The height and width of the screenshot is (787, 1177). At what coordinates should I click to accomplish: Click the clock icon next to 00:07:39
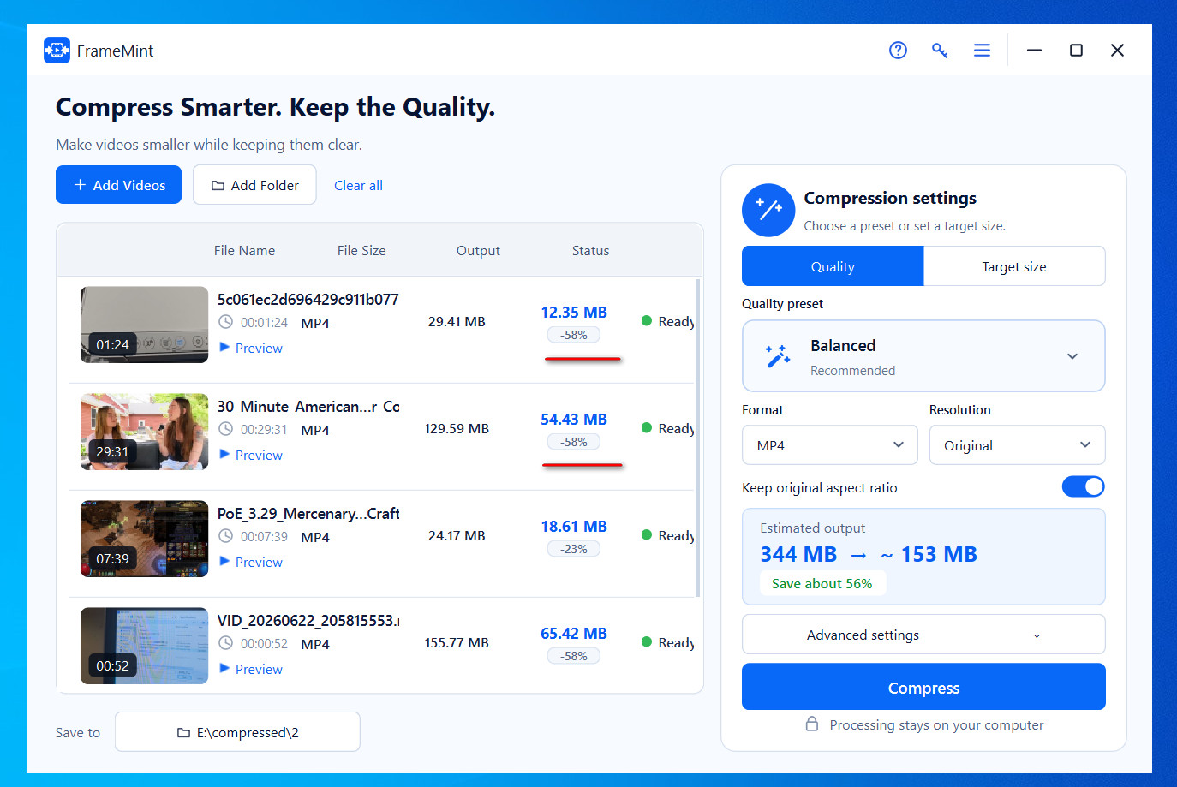pyautogui.click(x=225, y=536)
